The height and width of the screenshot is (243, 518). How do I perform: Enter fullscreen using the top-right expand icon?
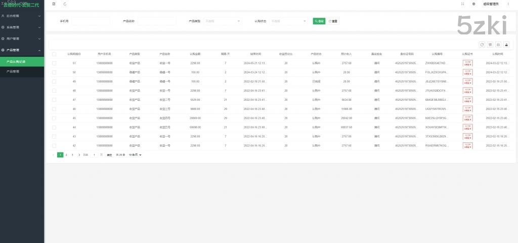pyautogui.click(x=463, y=4)
